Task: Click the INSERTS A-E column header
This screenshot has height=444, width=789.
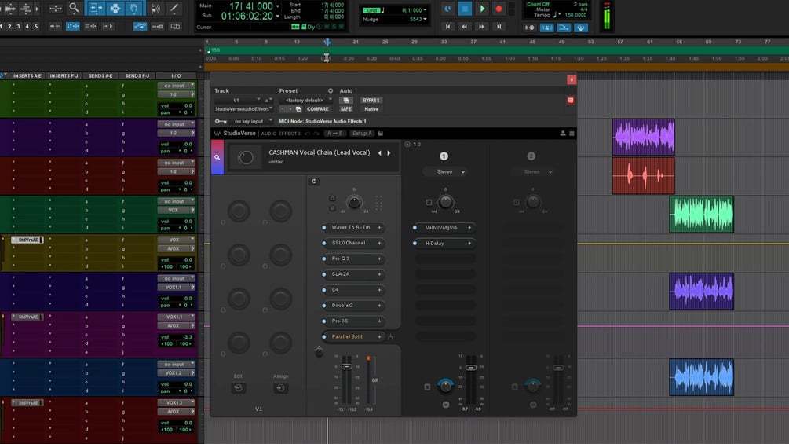Action: [x=27, y=75]
